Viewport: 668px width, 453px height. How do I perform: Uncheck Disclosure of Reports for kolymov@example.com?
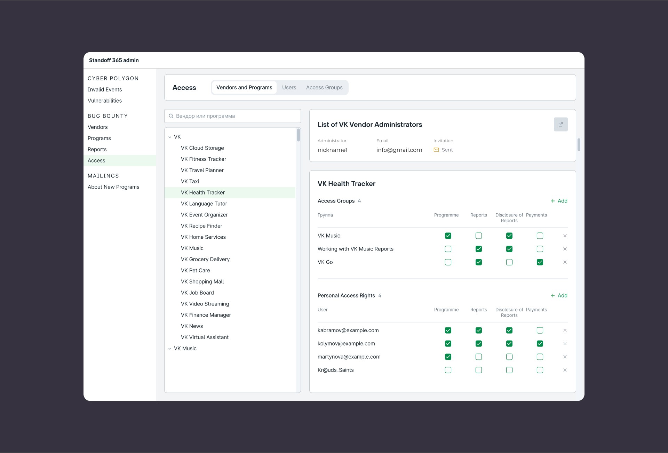tap(509, 344)
